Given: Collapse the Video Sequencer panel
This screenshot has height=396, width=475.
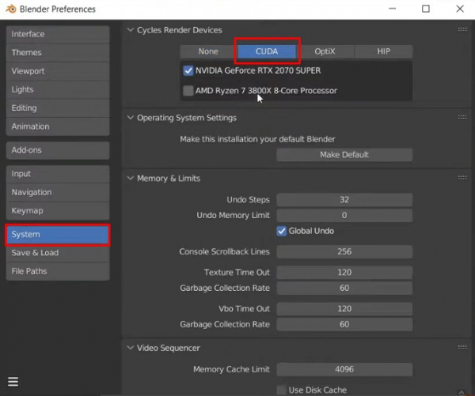Looking at the screenshot, I should point(131,348).
